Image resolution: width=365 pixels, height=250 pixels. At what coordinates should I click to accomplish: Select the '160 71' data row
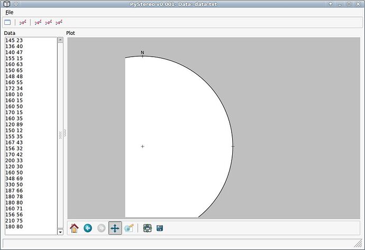pos(31,209)
